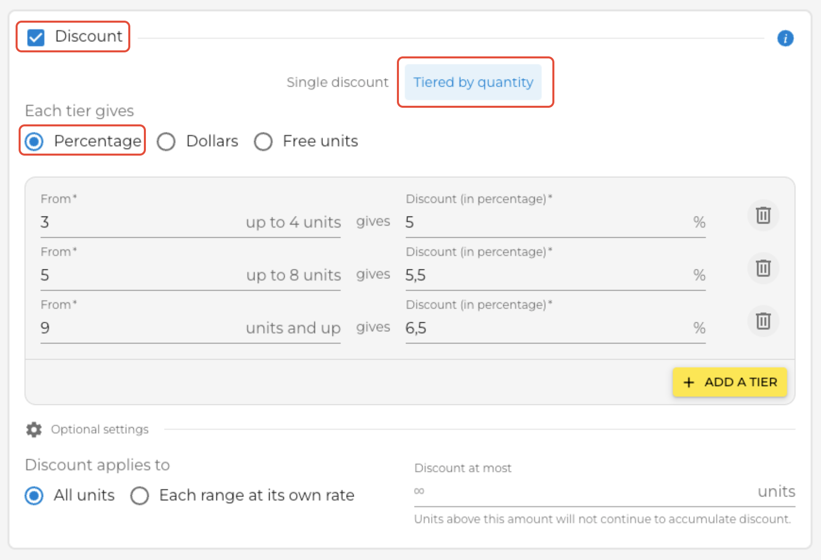821x560 pixels.
Task: Open the Tiered by quantity tab
Action: (473, 82)
